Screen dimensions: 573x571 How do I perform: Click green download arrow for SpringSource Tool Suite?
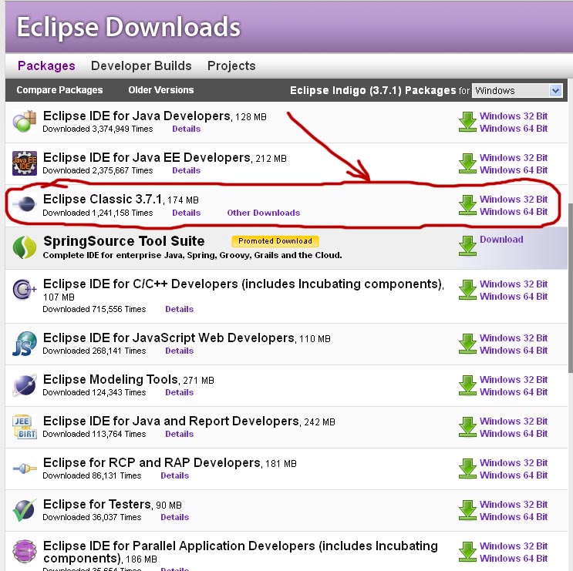pos(467,246)
